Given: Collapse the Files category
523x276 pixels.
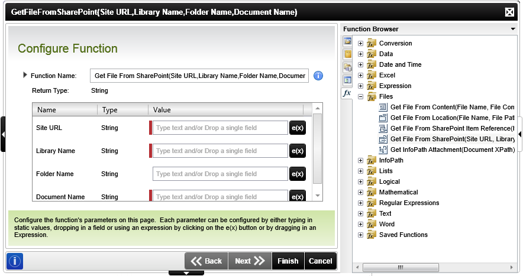Looking at the screenshot, I should pos(360,97).
